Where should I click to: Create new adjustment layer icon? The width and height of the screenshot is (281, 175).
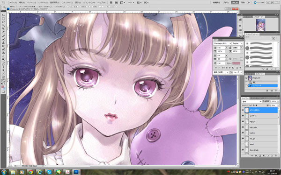264,156
